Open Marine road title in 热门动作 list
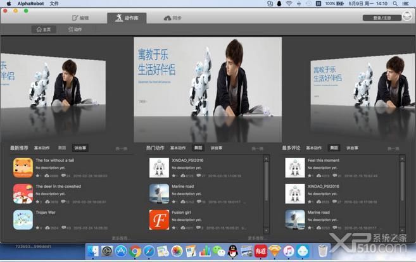Screen dimensions: 416x262 [183, 187]
